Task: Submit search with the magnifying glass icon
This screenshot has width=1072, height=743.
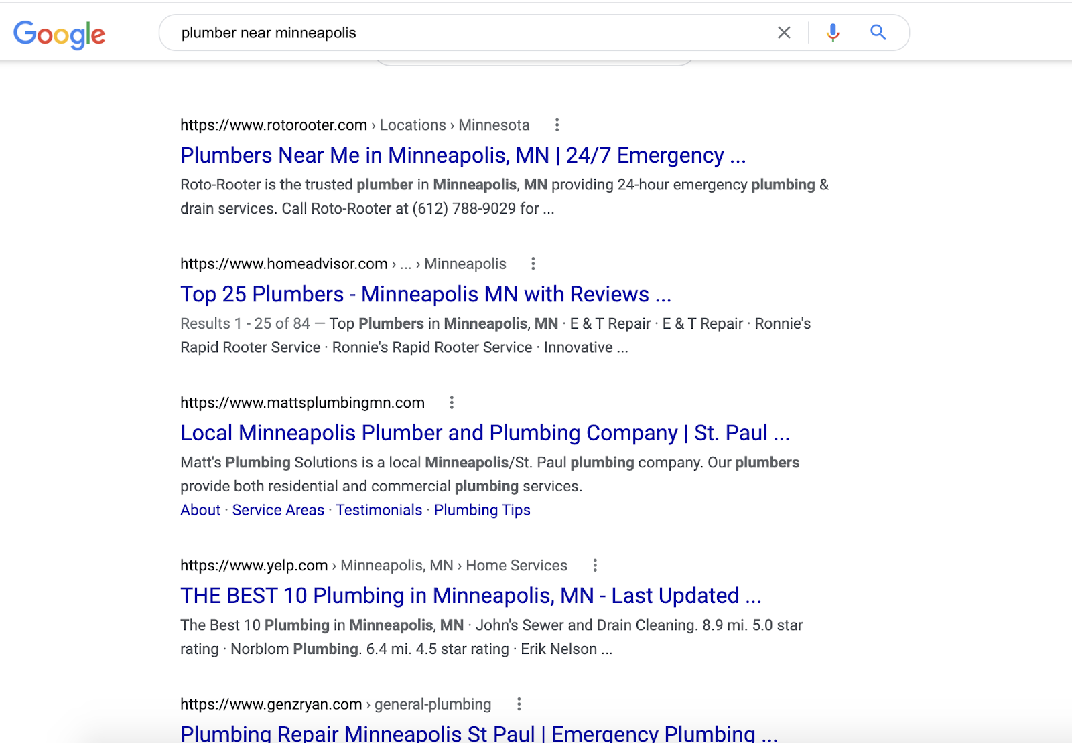Action: pos(878,32)
